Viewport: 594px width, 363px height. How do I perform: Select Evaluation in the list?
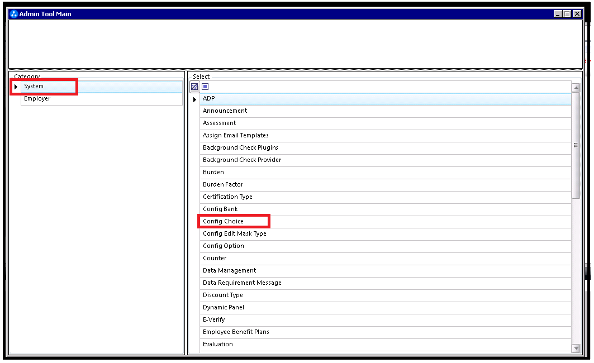pos(385,345)
